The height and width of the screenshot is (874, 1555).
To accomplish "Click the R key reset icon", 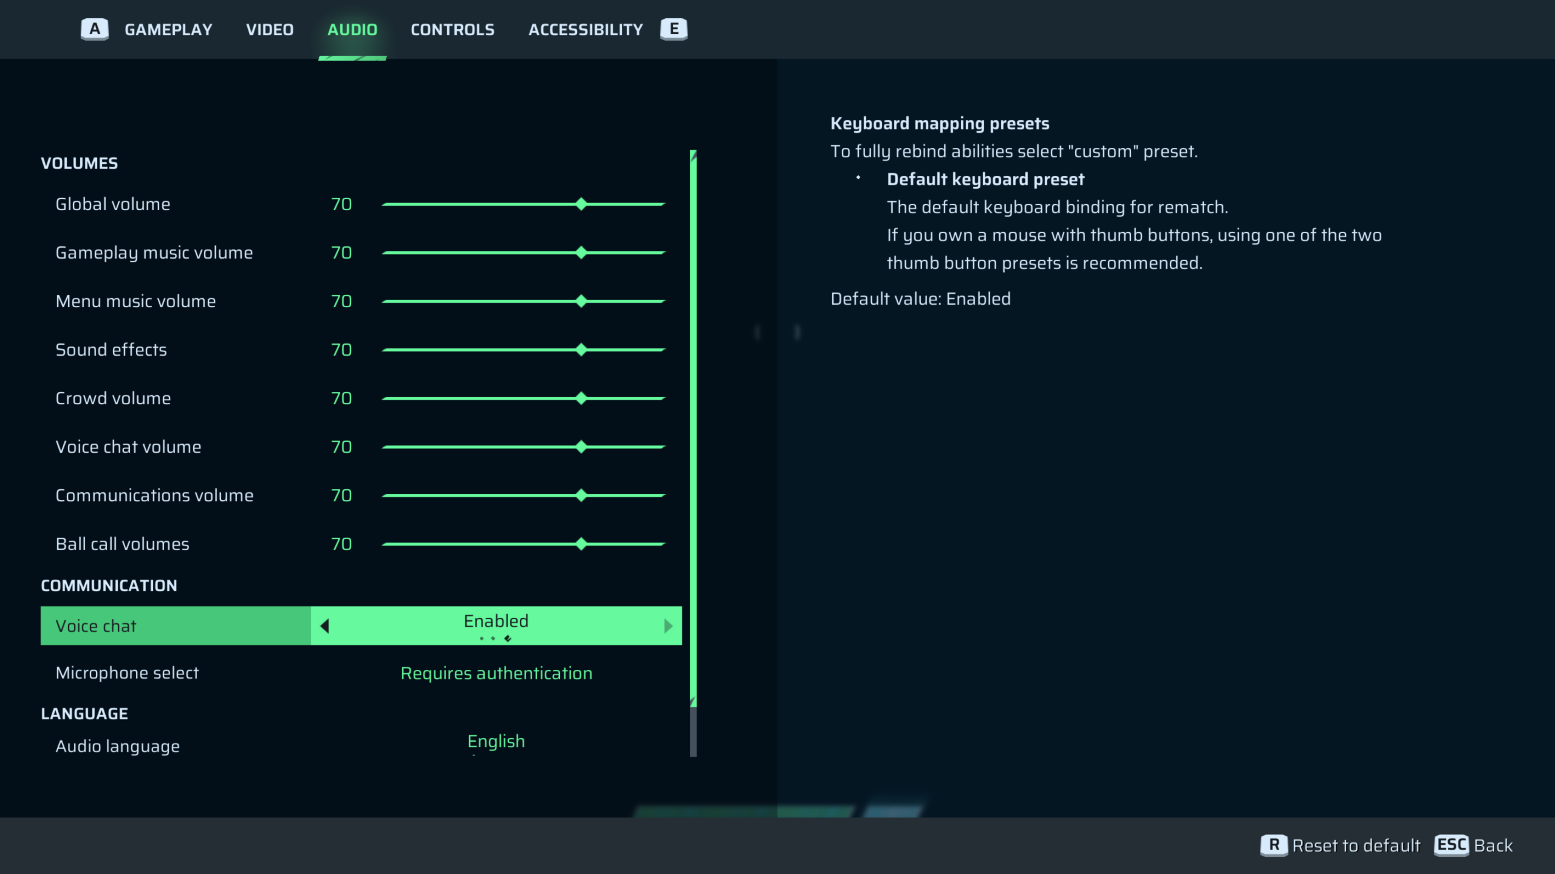I will pyautogui.click(x=1274, y=845).
